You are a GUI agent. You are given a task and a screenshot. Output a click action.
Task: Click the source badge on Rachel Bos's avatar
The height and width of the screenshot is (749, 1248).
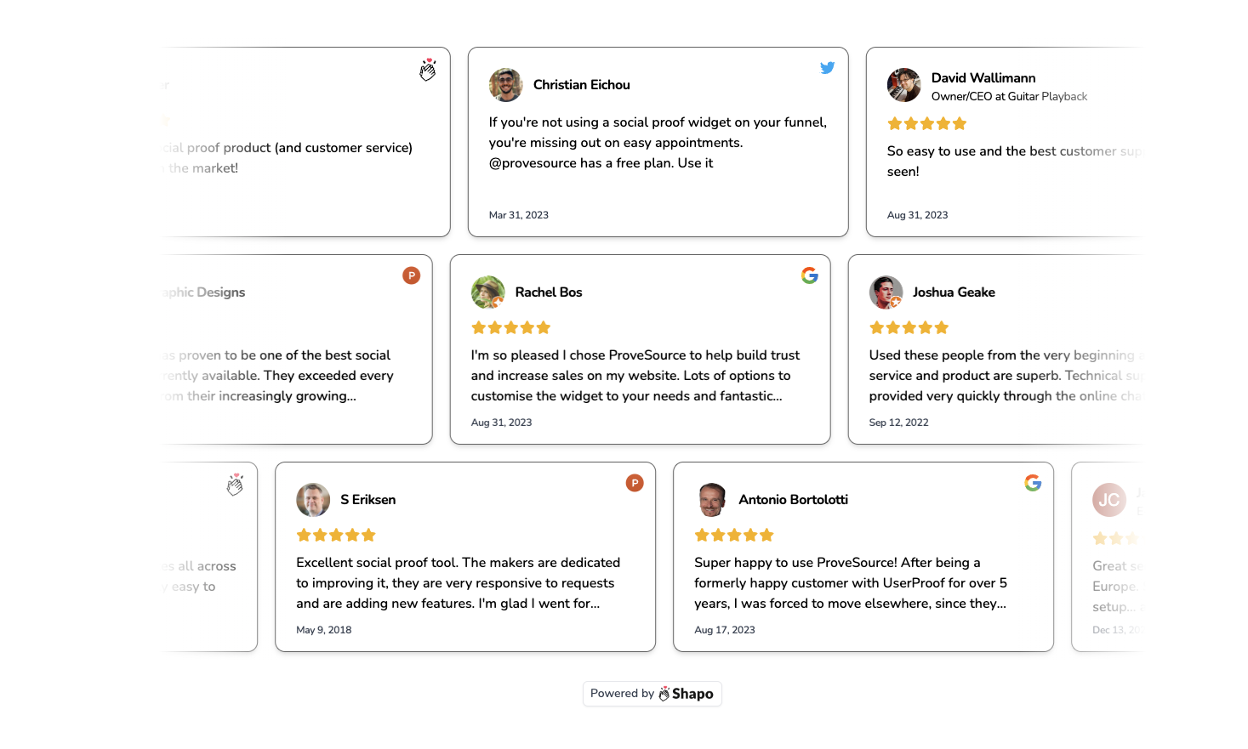tap(499, 304)
